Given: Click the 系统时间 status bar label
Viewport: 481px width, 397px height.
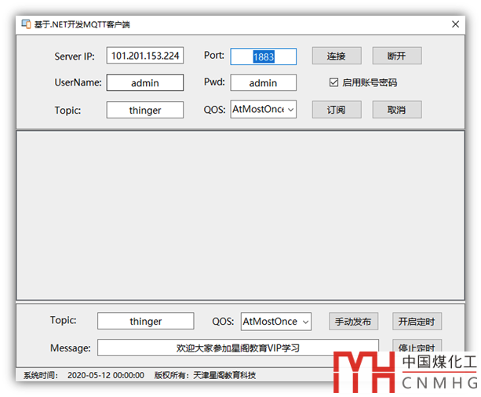Looking at the screenshot, I should click(x=41, y=375).
